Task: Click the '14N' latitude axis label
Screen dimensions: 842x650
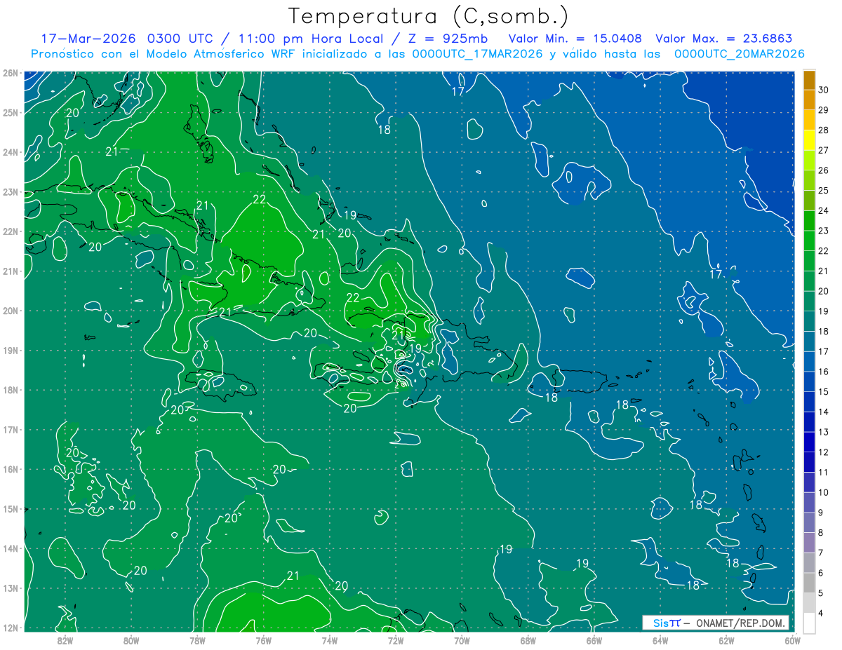Action: click(x=10, y=548)
